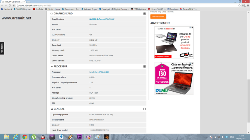Screen dimensions: 250x140
Task: Open the Stiri IT Blog bookmark
Action: 22,9
